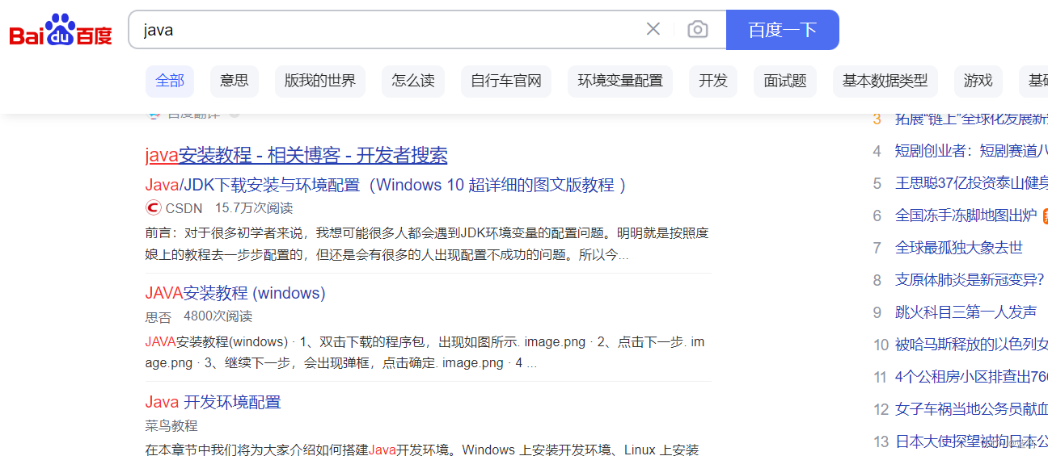Open Java 开发环境配置 result
Viewport: 1048px width, 456px height.
213,402
